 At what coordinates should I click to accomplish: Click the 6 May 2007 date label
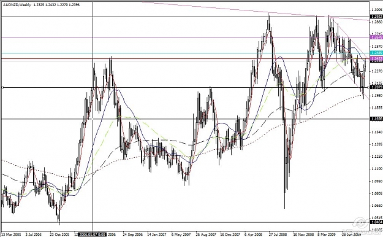181,235
